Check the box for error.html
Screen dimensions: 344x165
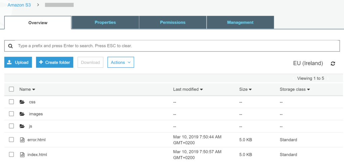11,139
